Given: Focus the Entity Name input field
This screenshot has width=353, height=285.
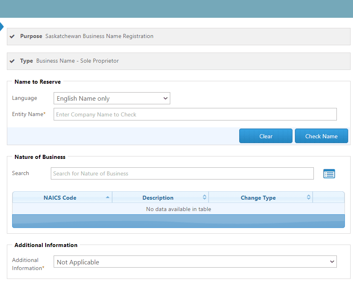Looking at the screenshot, I should click(195, 114).
